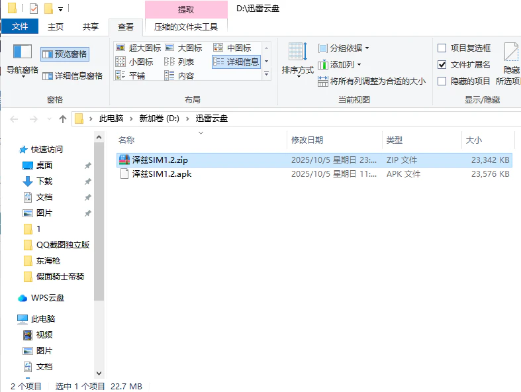Sort by Type (类型) column header
This screenshot has height=392, width=521.
(x=422, y=140)
